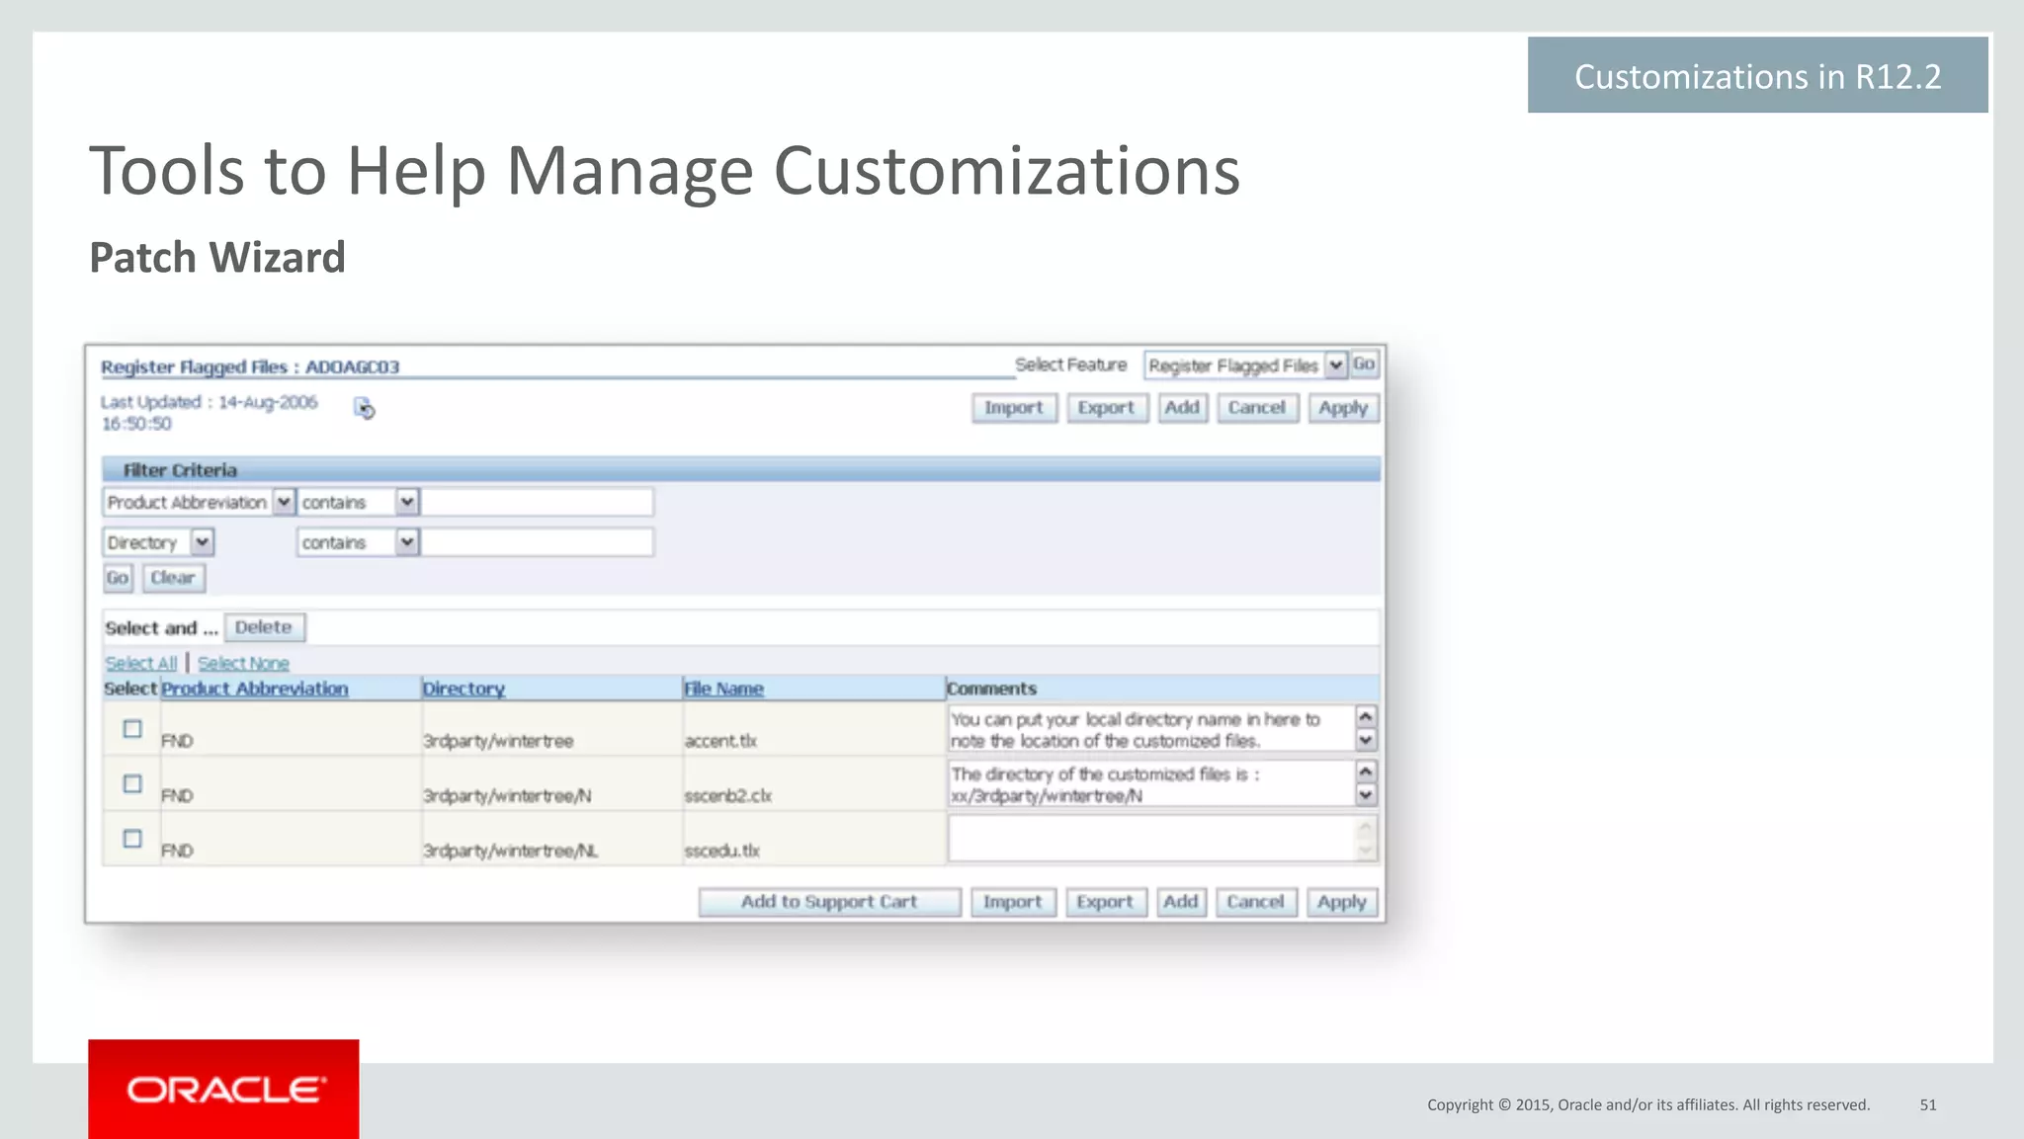The width and height of the screenshot is (2024, 1139).
Task: Open the Directory filter dropdown
Action: coord(158,542)
